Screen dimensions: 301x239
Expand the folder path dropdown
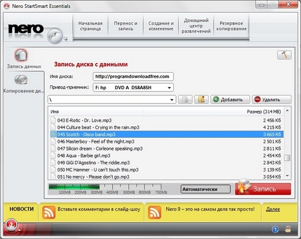pyautogui.click(x=172, y=100)
